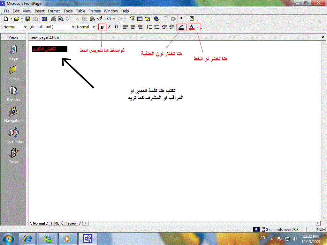Viewport: 327px width, 245px height.
Task: Expand the (default font) dropdown
Action: [x=73, y=27]
